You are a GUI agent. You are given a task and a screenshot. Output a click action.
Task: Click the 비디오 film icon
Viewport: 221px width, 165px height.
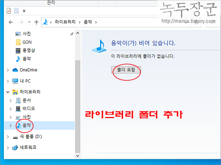pyautogui.click(x=18, y=109)
